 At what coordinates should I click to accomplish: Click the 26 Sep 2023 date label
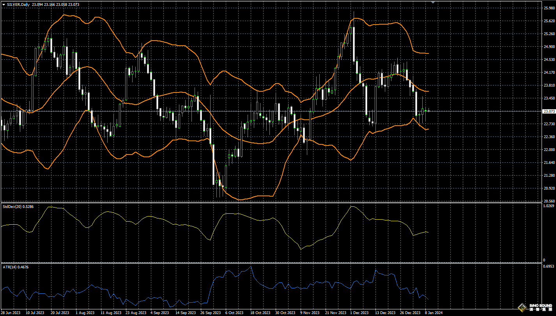coord(210,313)
